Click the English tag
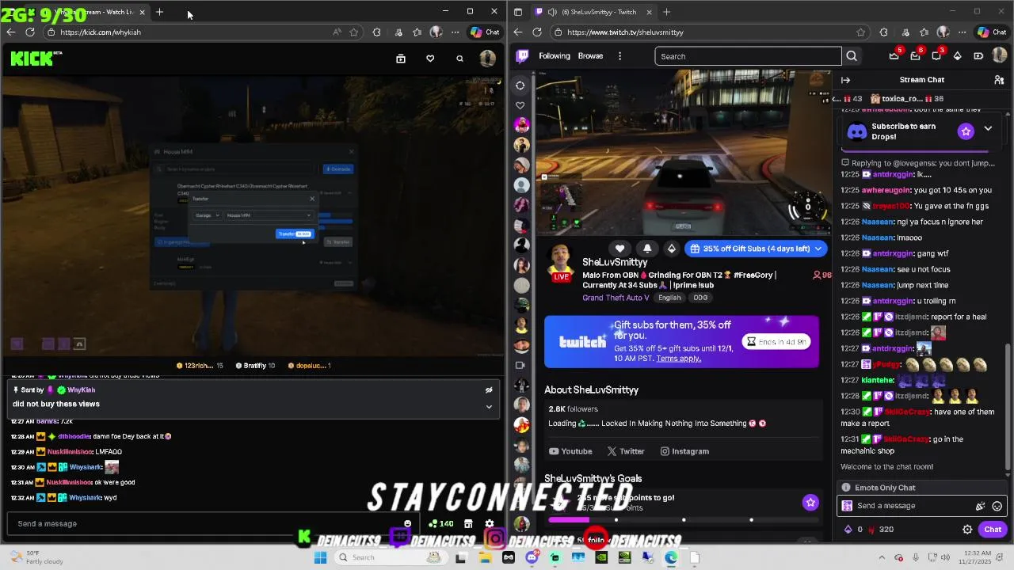The height and width of the screenshot is (570, 1014). pos(669,298)
